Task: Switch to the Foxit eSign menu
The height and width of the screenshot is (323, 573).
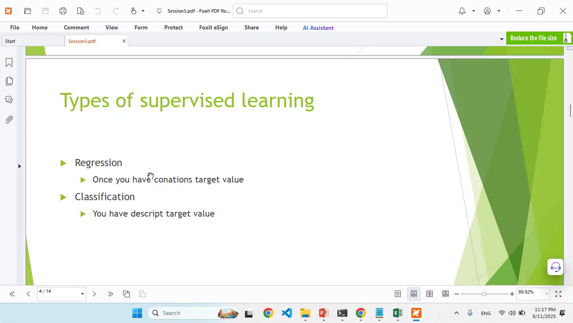Action: [213, 27]
